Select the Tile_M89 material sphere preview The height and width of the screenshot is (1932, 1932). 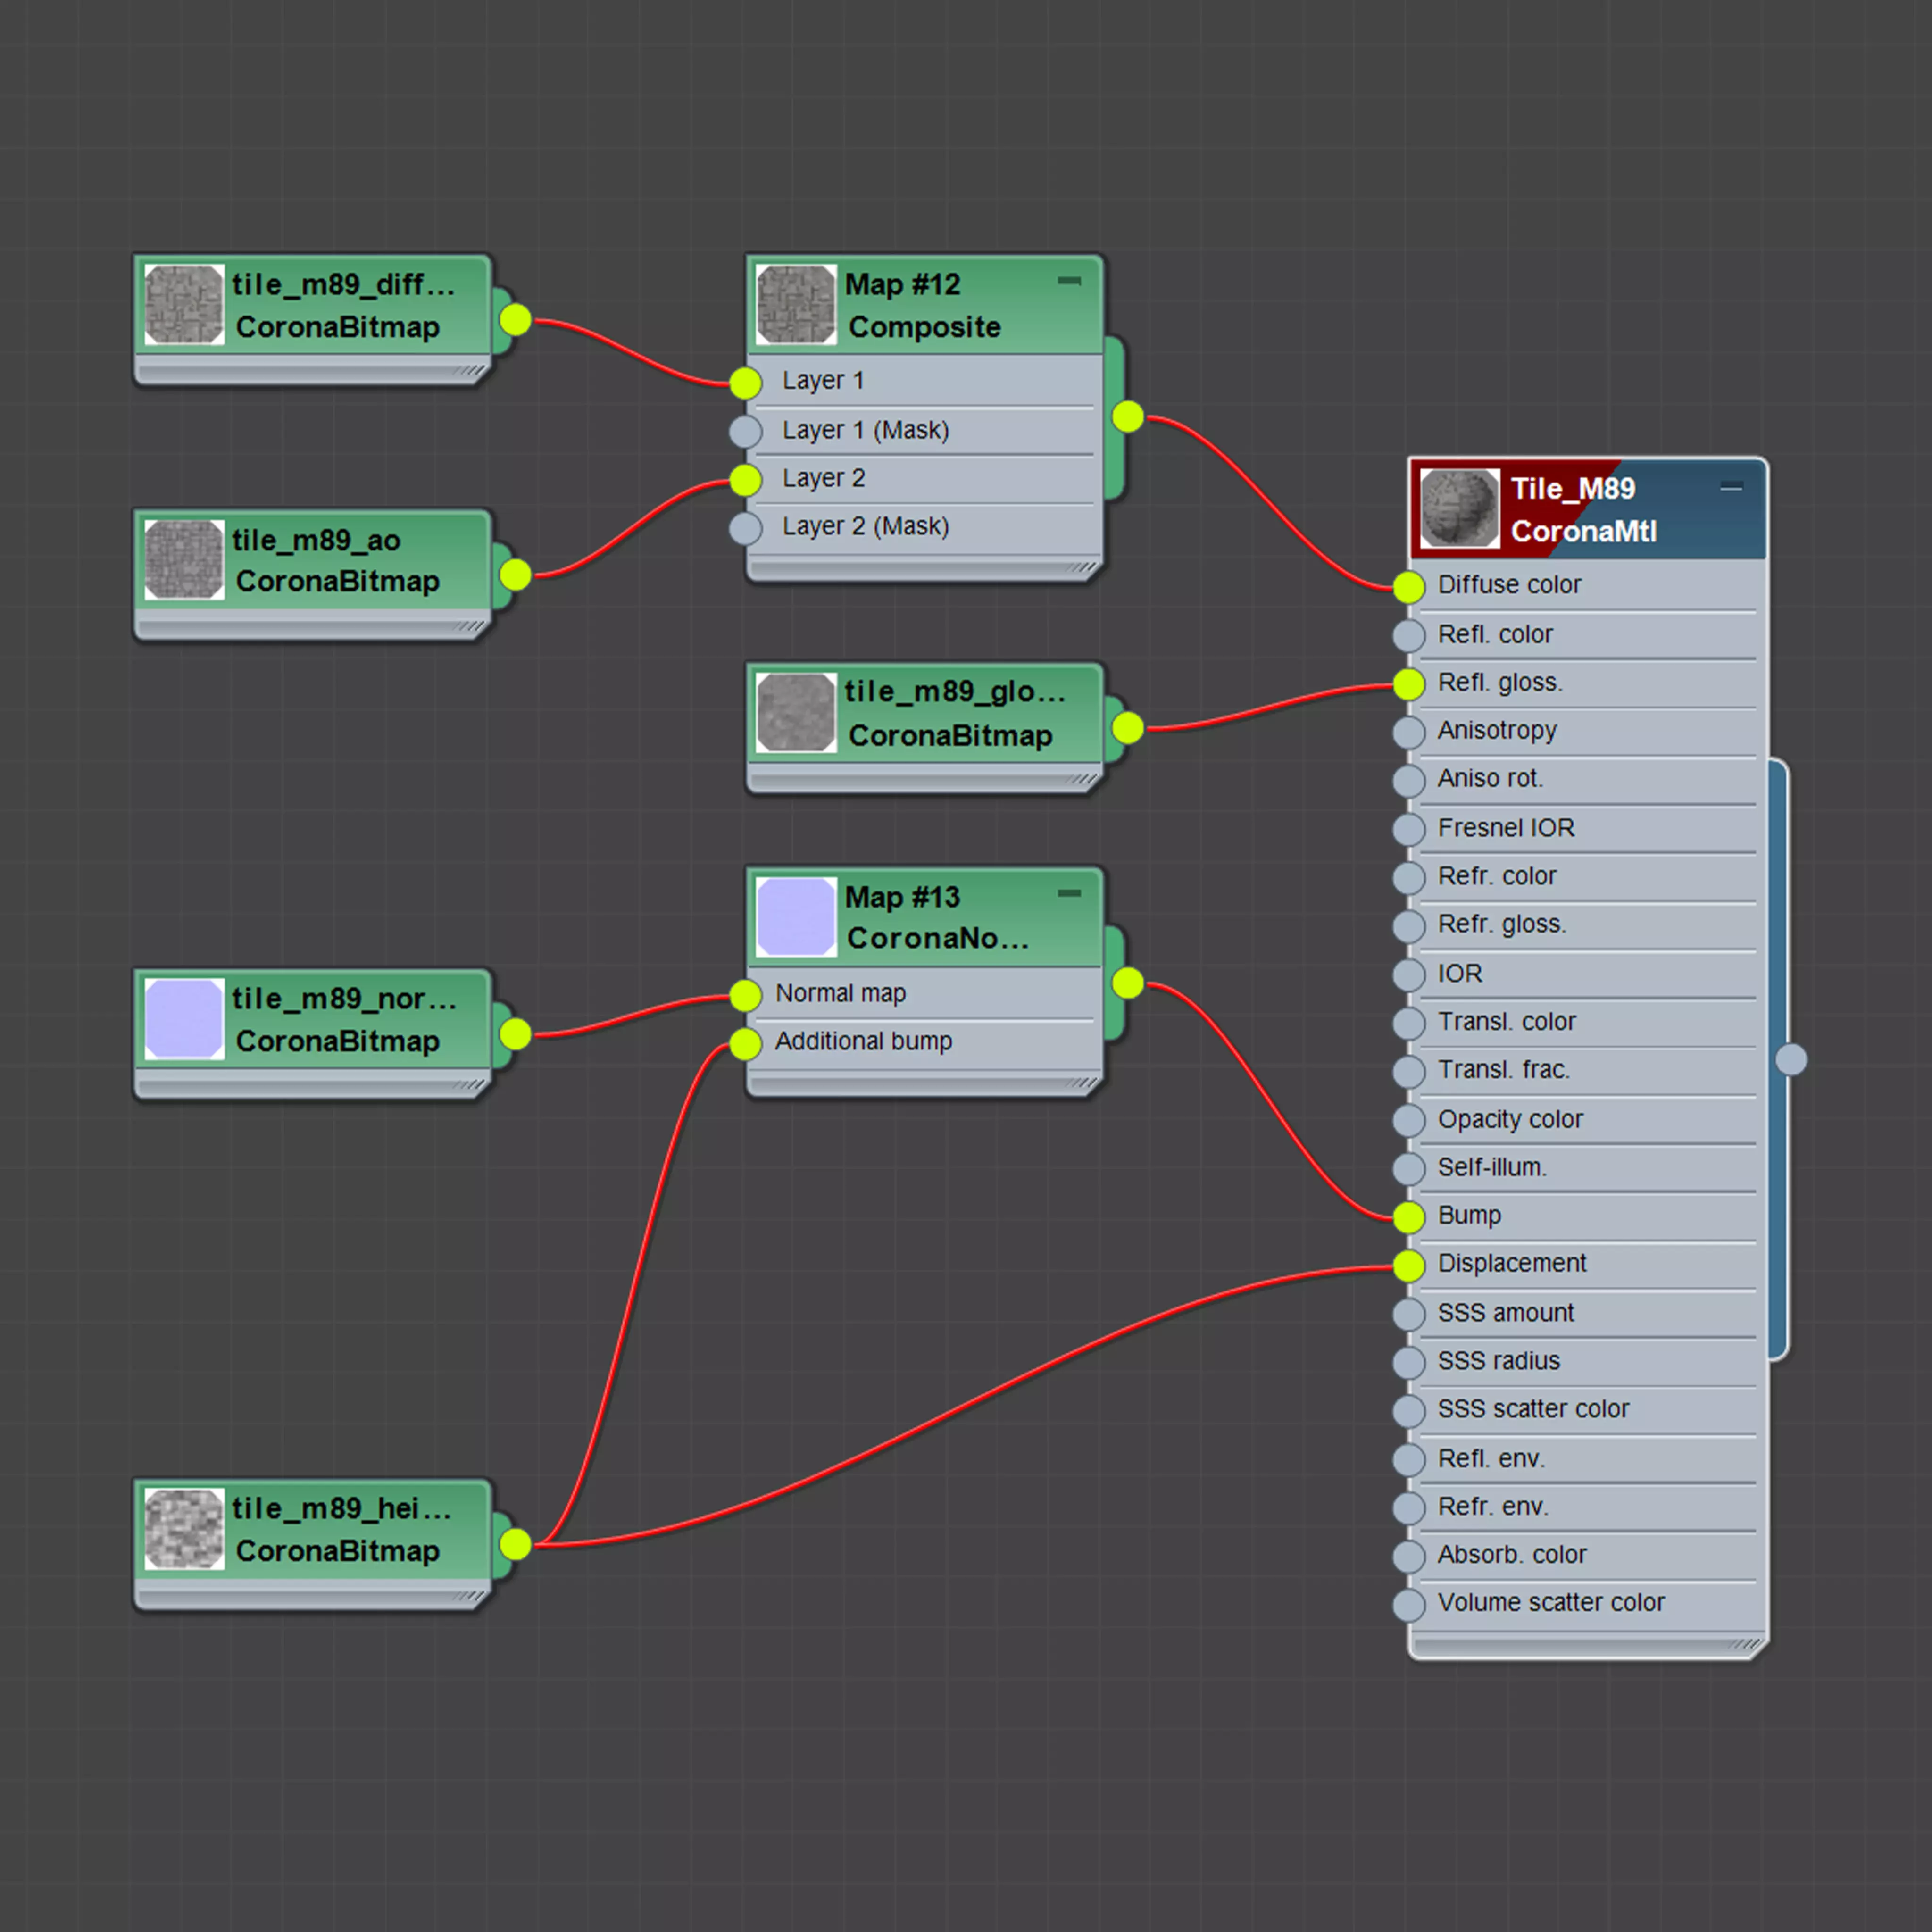(x=1460, y=509)
